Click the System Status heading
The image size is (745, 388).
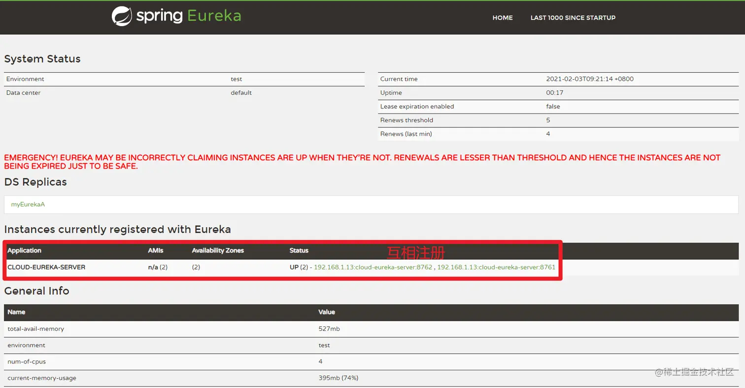[x=42, y=59]
